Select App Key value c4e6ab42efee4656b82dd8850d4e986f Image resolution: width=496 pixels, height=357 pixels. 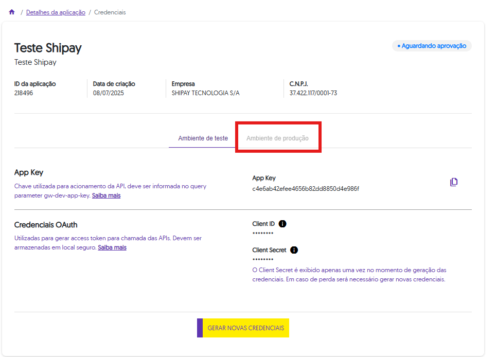point(306,189)
